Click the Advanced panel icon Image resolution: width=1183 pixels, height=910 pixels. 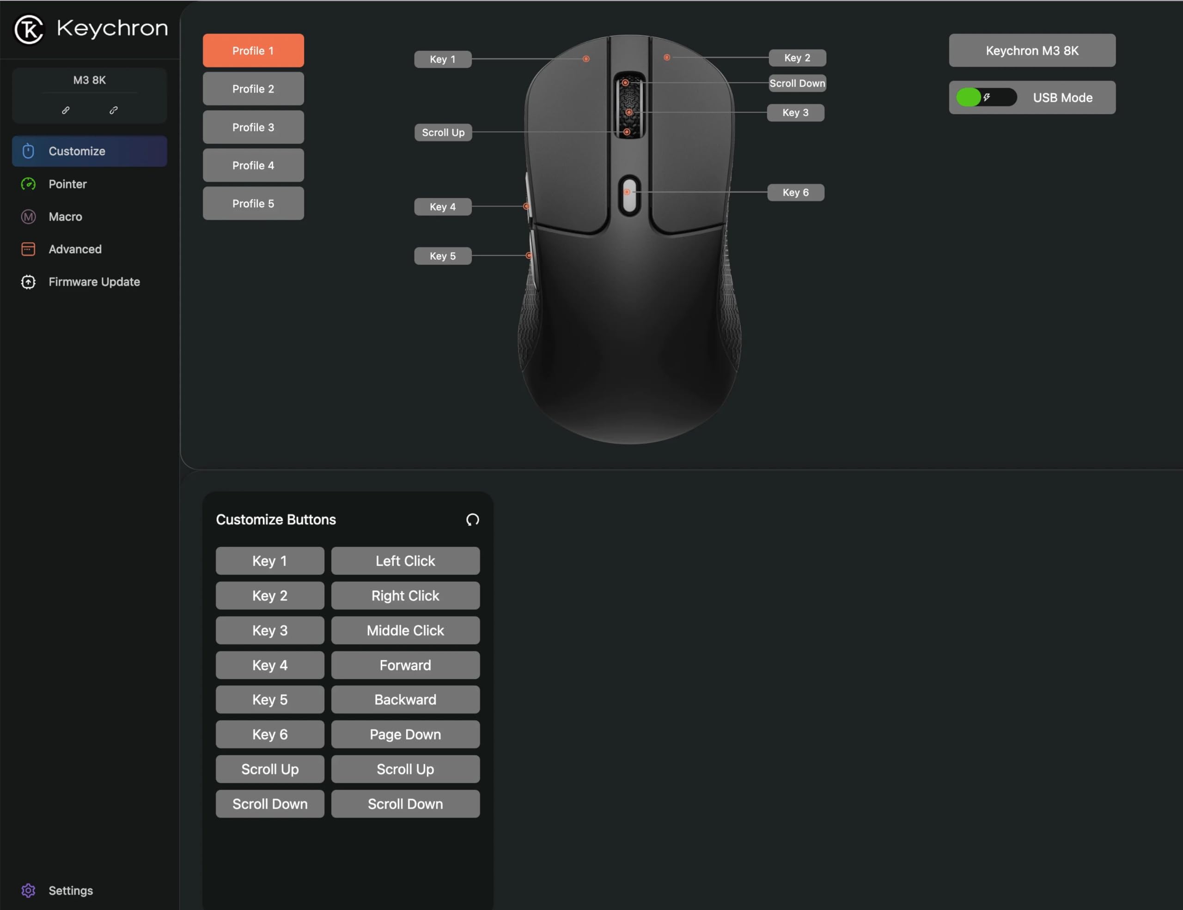pyautogui.click(x=28, y=249)
